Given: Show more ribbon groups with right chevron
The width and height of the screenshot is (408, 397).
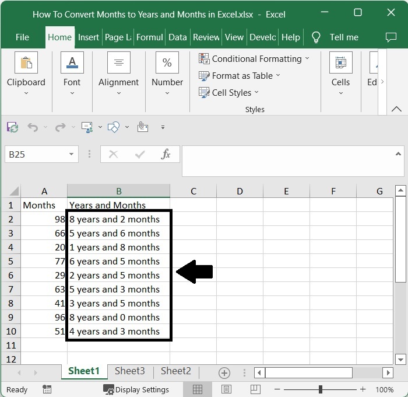Looking at the screenshot, I should [x=382, y=82].
